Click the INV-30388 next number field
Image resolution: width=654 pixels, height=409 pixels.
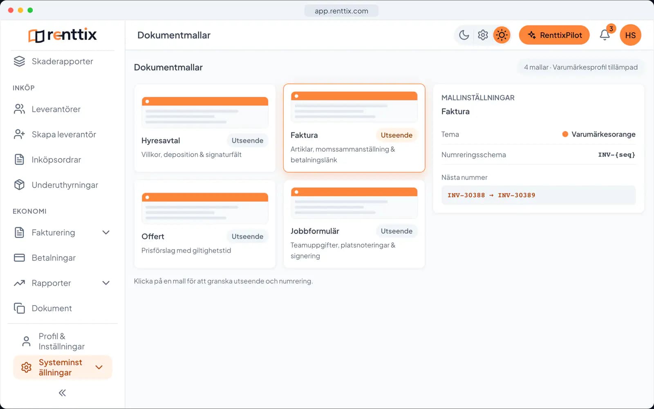pos(538,195)
